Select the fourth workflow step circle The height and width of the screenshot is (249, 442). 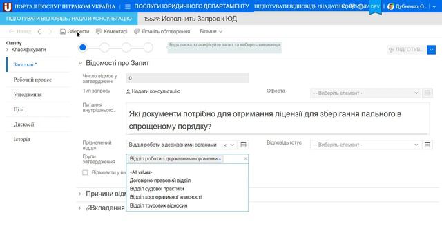pos(148,48)
